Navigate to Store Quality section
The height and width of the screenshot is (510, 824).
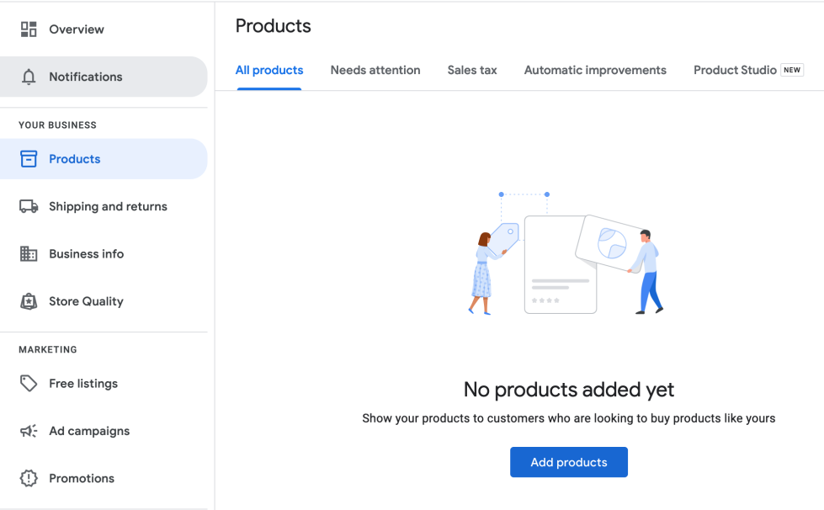(x=86, y=301)
